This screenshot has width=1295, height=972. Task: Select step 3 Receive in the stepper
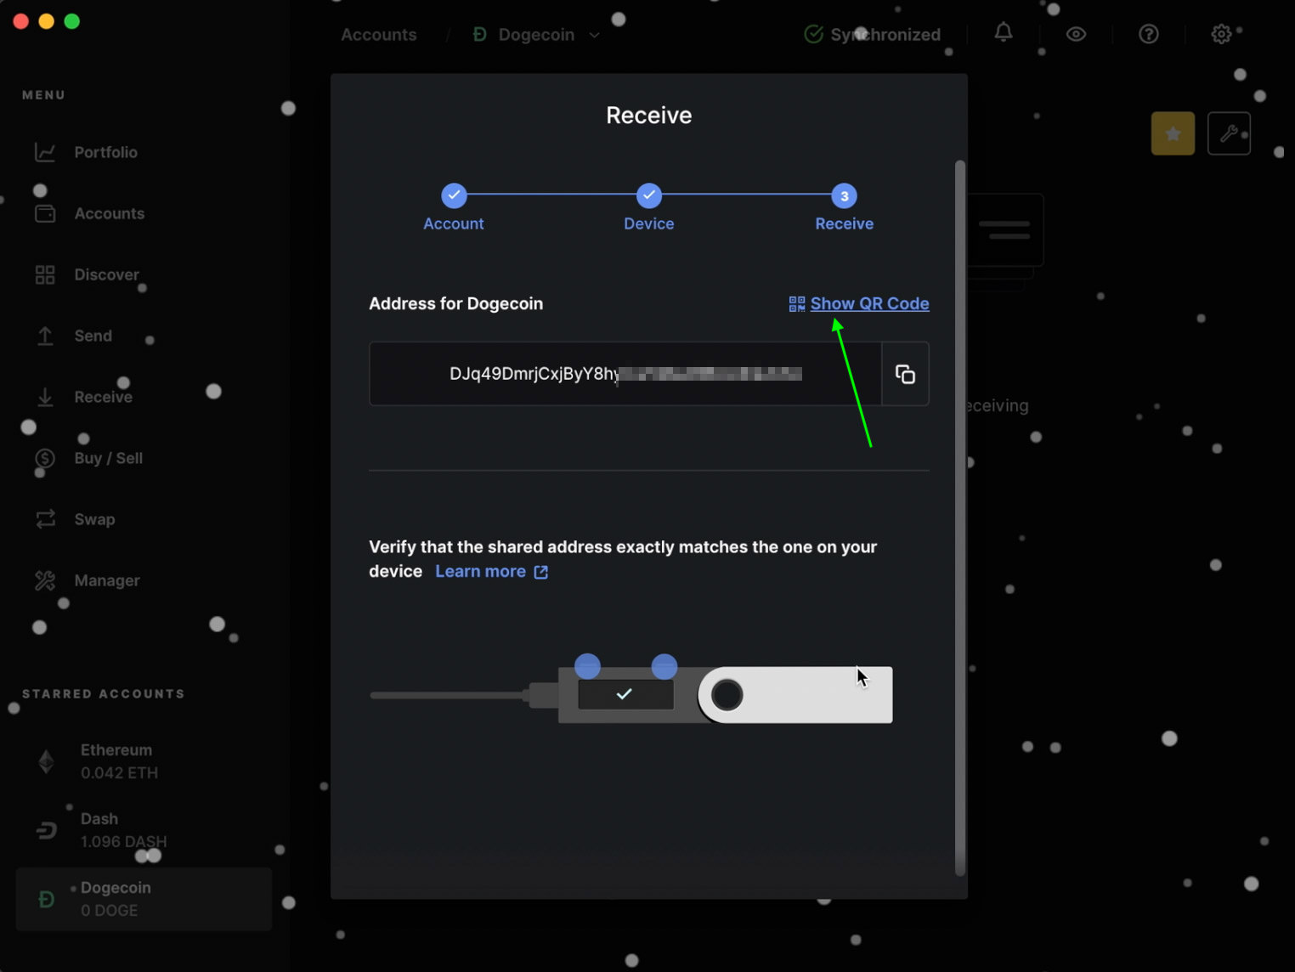point(844,208)
